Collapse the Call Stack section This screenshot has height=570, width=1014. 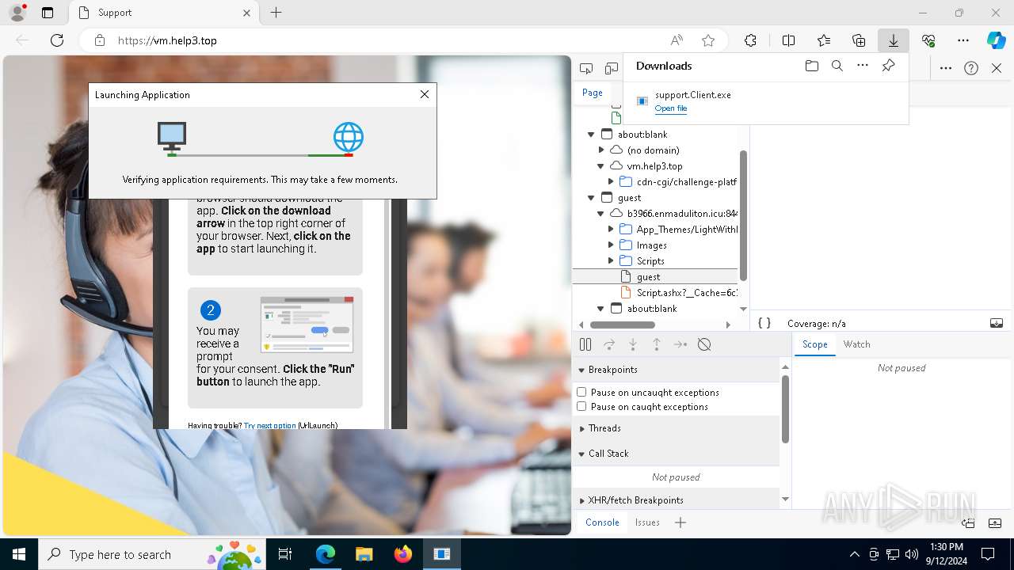pyautogui.click(x=581, y=454)
